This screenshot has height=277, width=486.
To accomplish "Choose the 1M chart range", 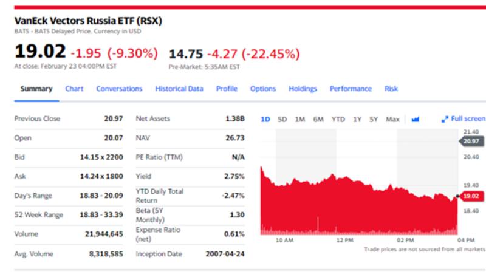I will coord(299,119).
